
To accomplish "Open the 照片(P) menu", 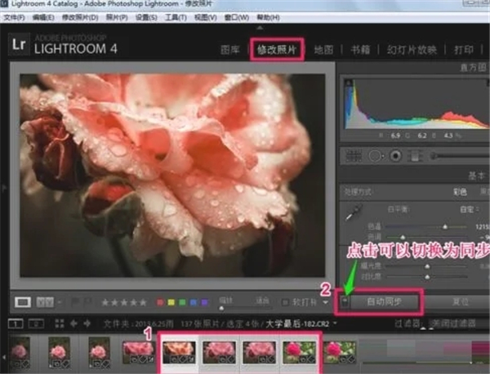I will pos(117,17).
